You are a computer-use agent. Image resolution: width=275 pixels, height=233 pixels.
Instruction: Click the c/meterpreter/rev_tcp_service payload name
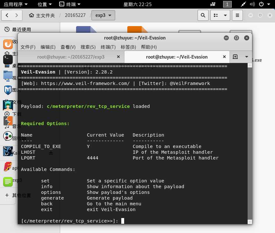(x=88, y=106)
